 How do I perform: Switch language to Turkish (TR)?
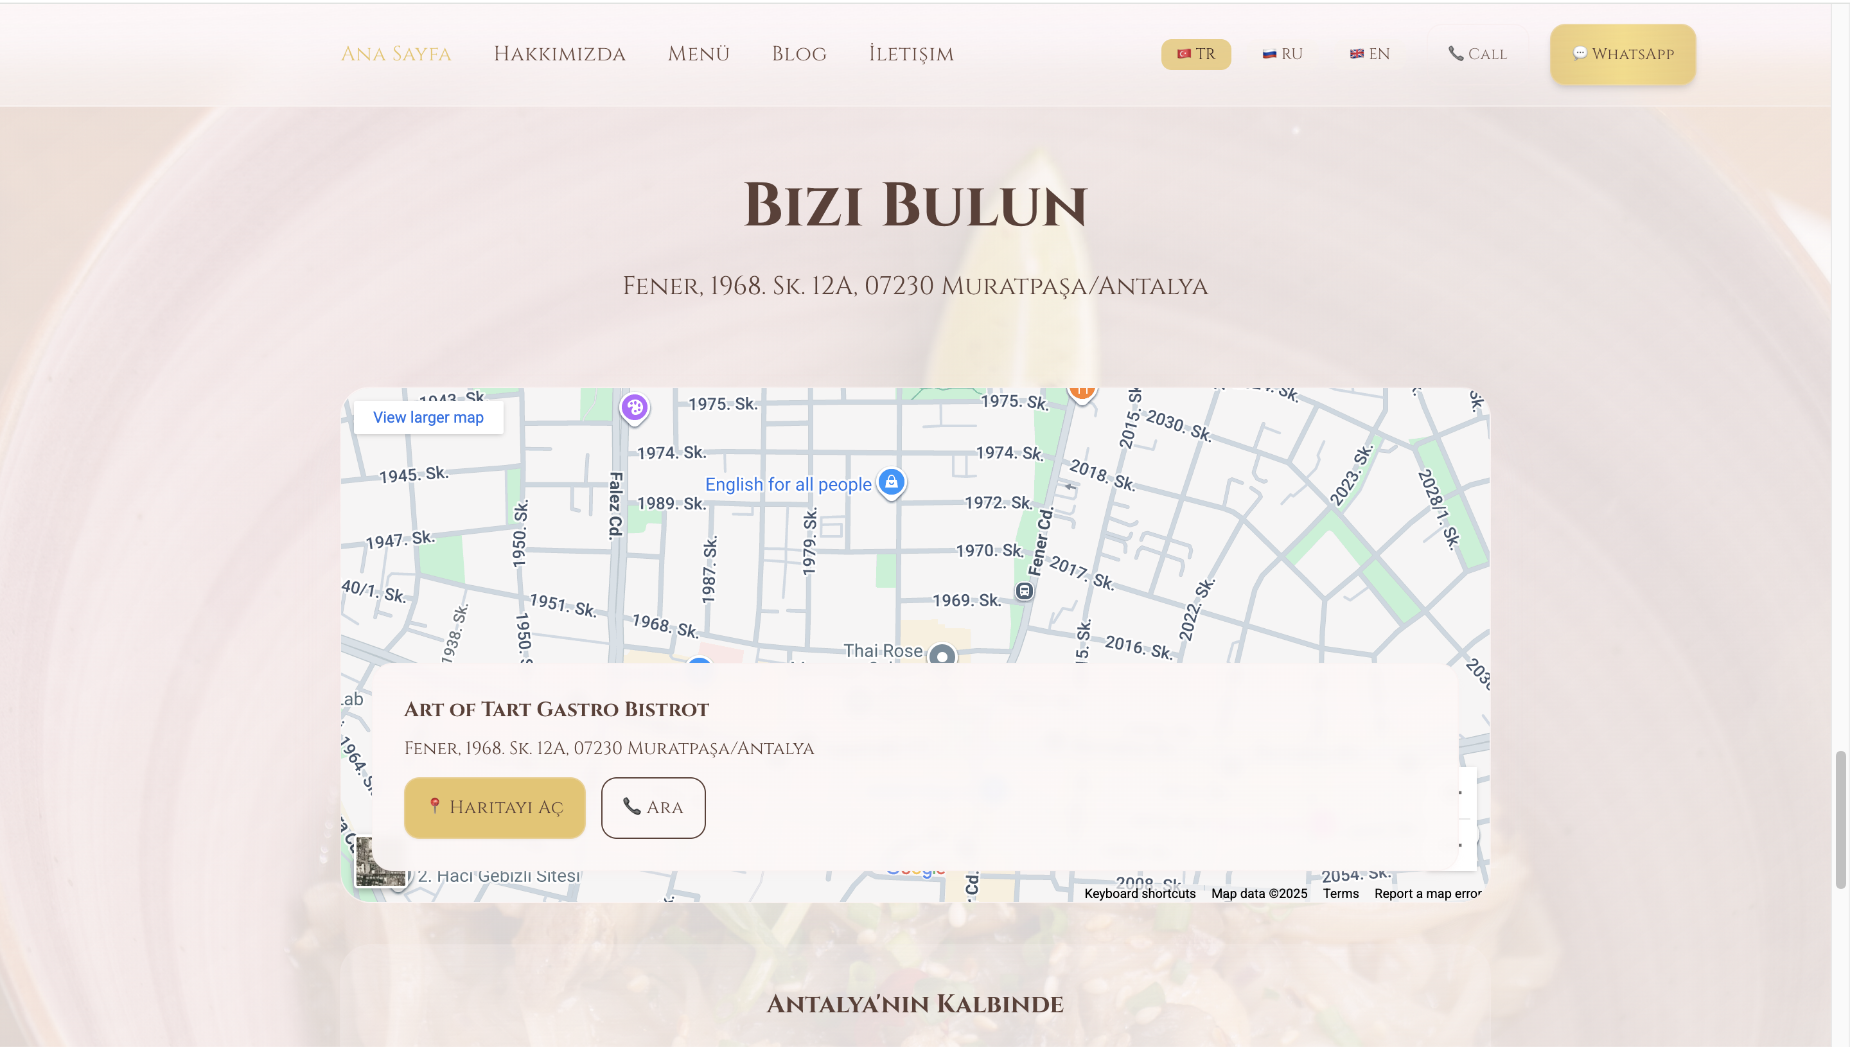click(x=1195, y=54)
